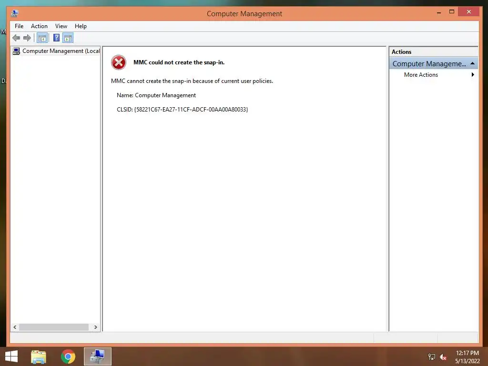Close the Computer Management window
Screen dimensions: 488x366
click(x=469, y=12)
